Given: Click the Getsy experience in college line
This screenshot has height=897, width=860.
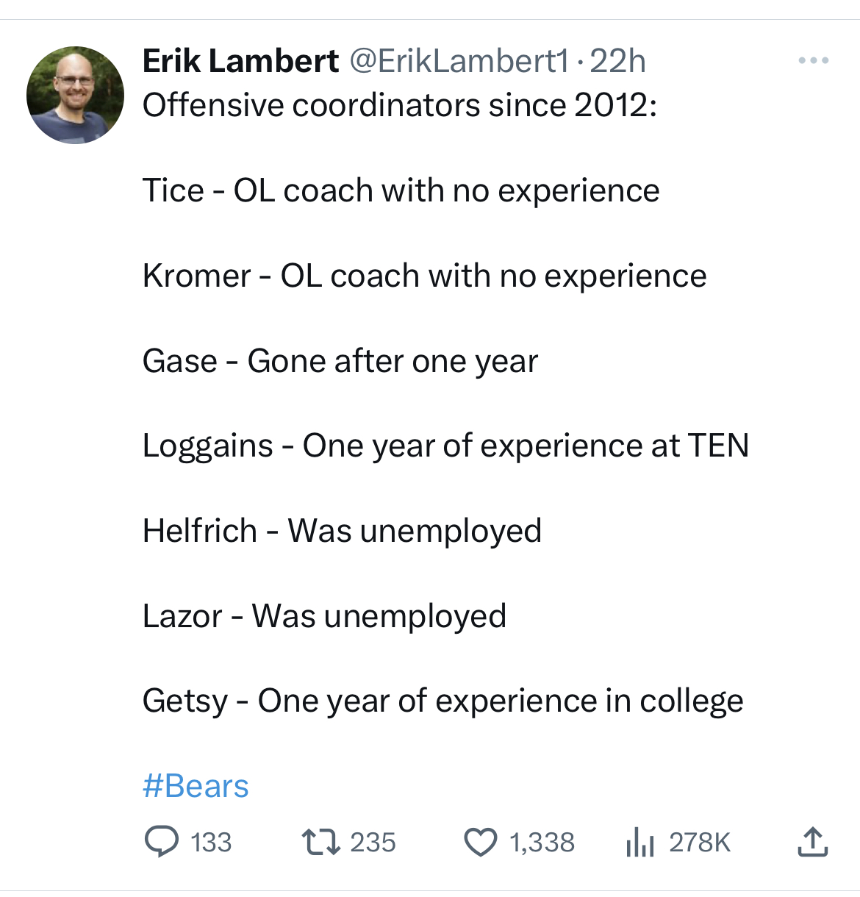Looking at the screenshot, I should point(442,701).
